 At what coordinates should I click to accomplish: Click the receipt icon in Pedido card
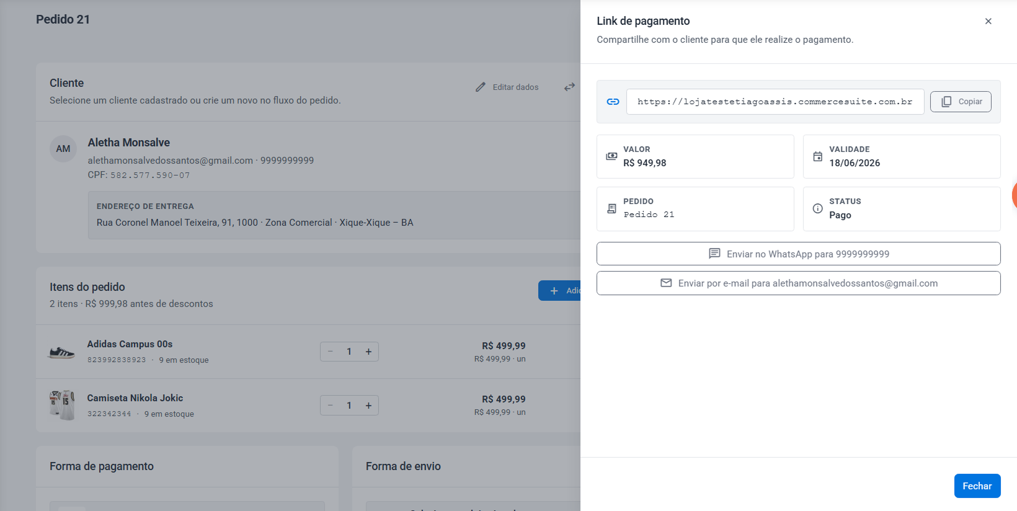pos(611,208)
